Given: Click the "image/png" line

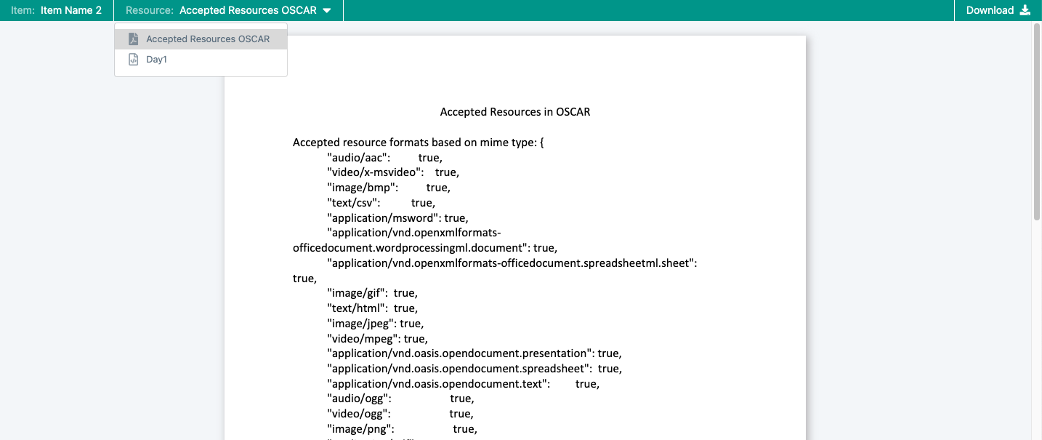Looking at the screenshot, I should pyautogui.click(x=402, y=429).
